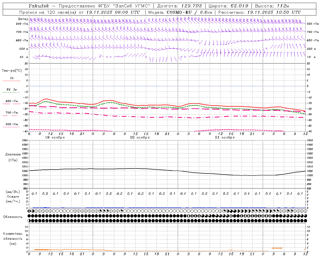
Task: Click the 21 ноября date label
Action: (225, 137)
